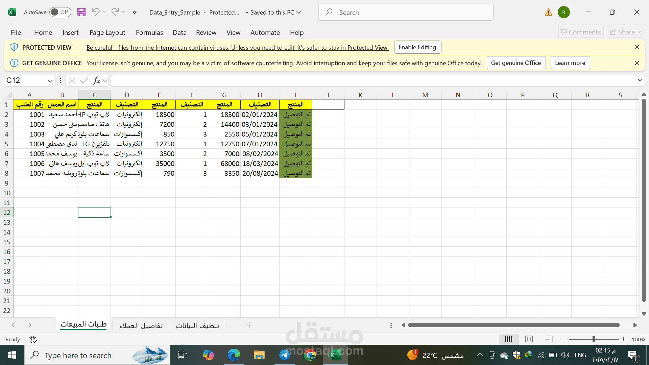Click the Protected View warning link text

pos(237,48)
